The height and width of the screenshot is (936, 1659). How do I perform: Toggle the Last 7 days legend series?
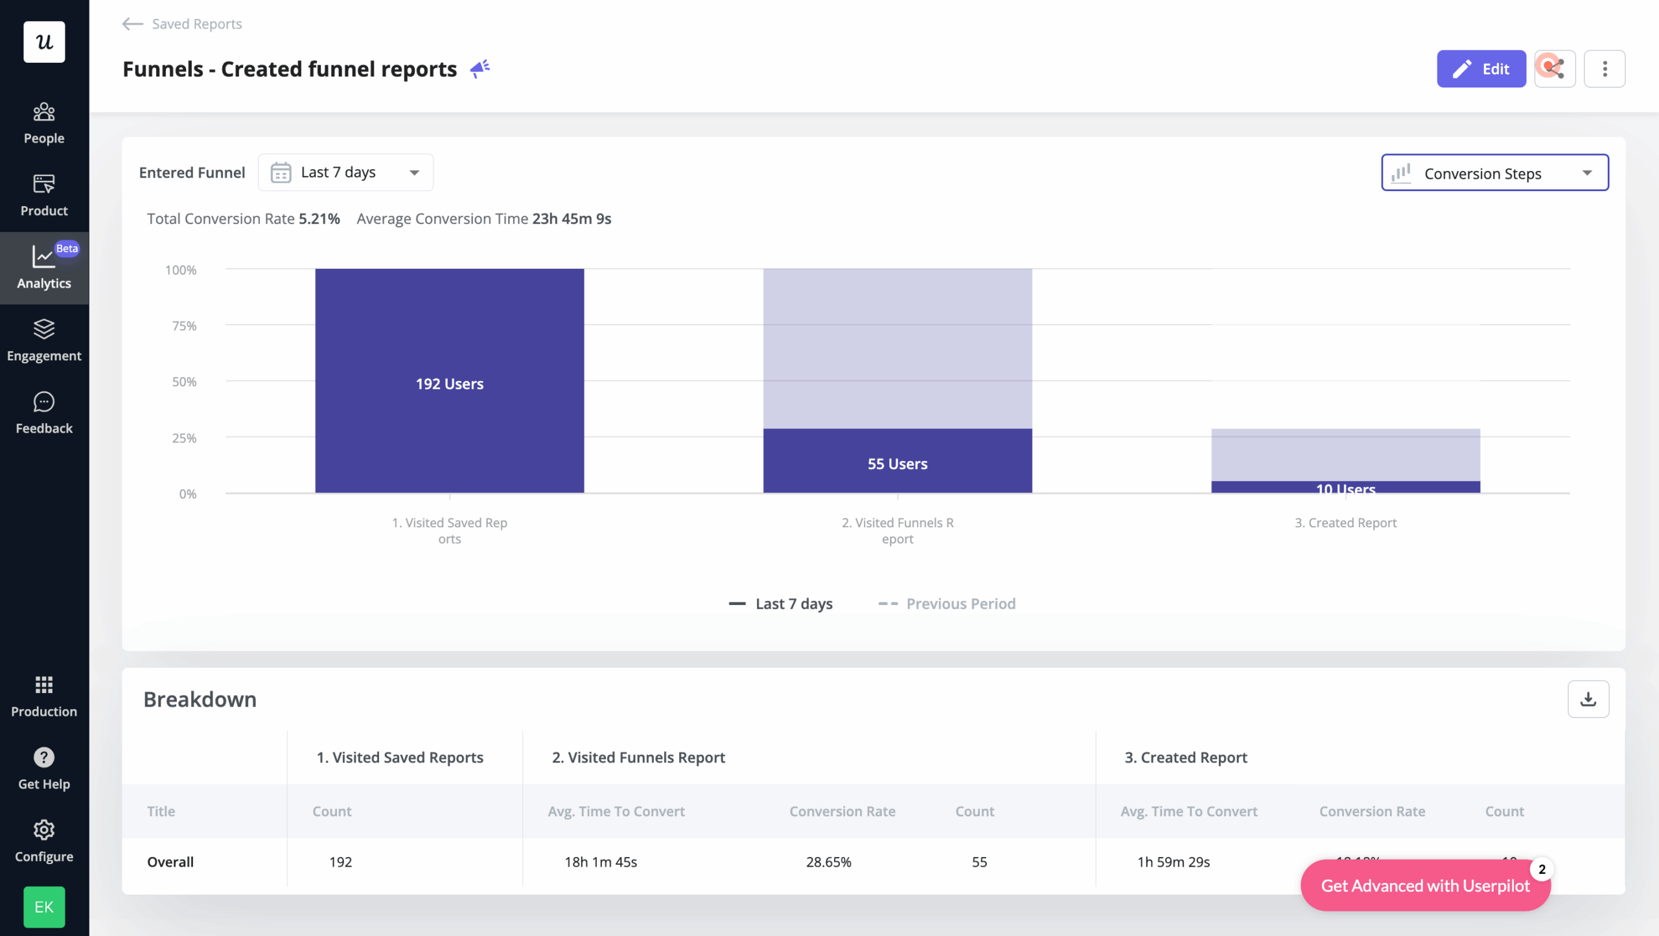tap(782, 603)
